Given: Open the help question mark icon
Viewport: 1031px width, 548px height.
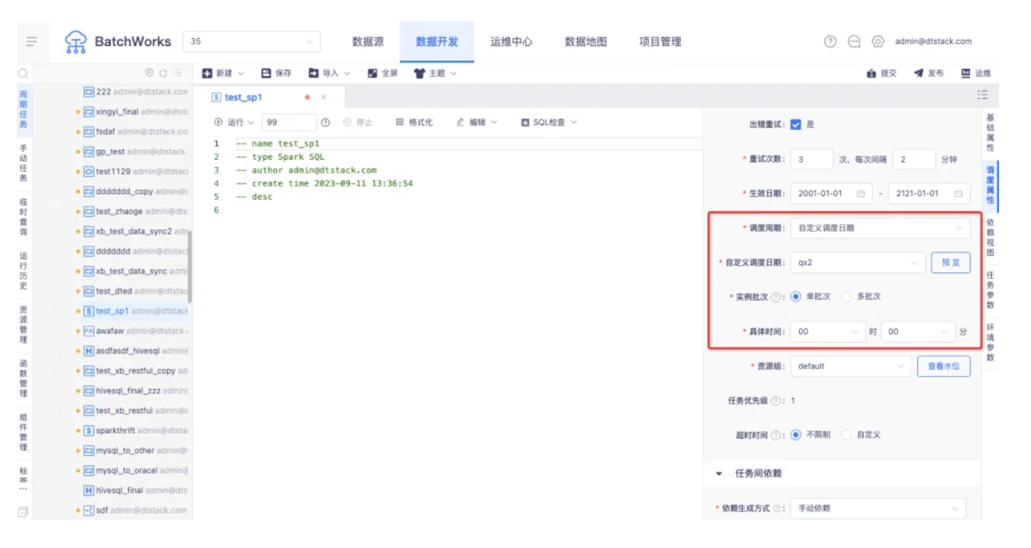Looking at the screenshot, I should point(830,42).
